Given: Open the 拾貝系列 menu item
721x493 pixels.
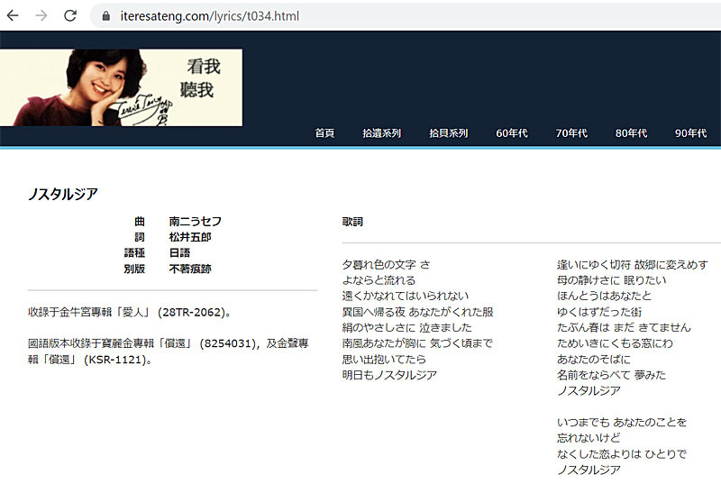Looking at the screenshot, I should 448,132.
